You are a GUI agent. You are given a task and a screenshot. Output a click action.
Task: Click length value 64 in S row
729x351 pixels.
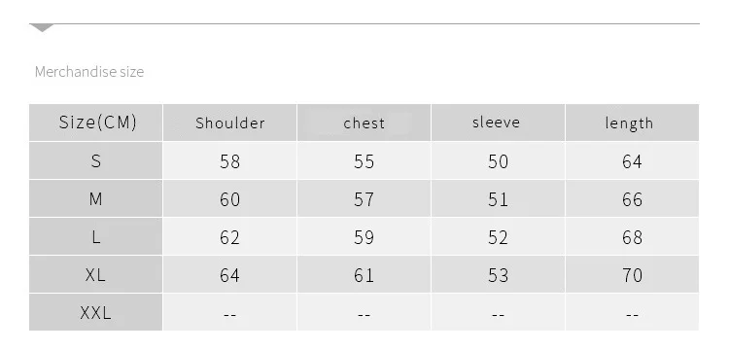click(632, 161)
